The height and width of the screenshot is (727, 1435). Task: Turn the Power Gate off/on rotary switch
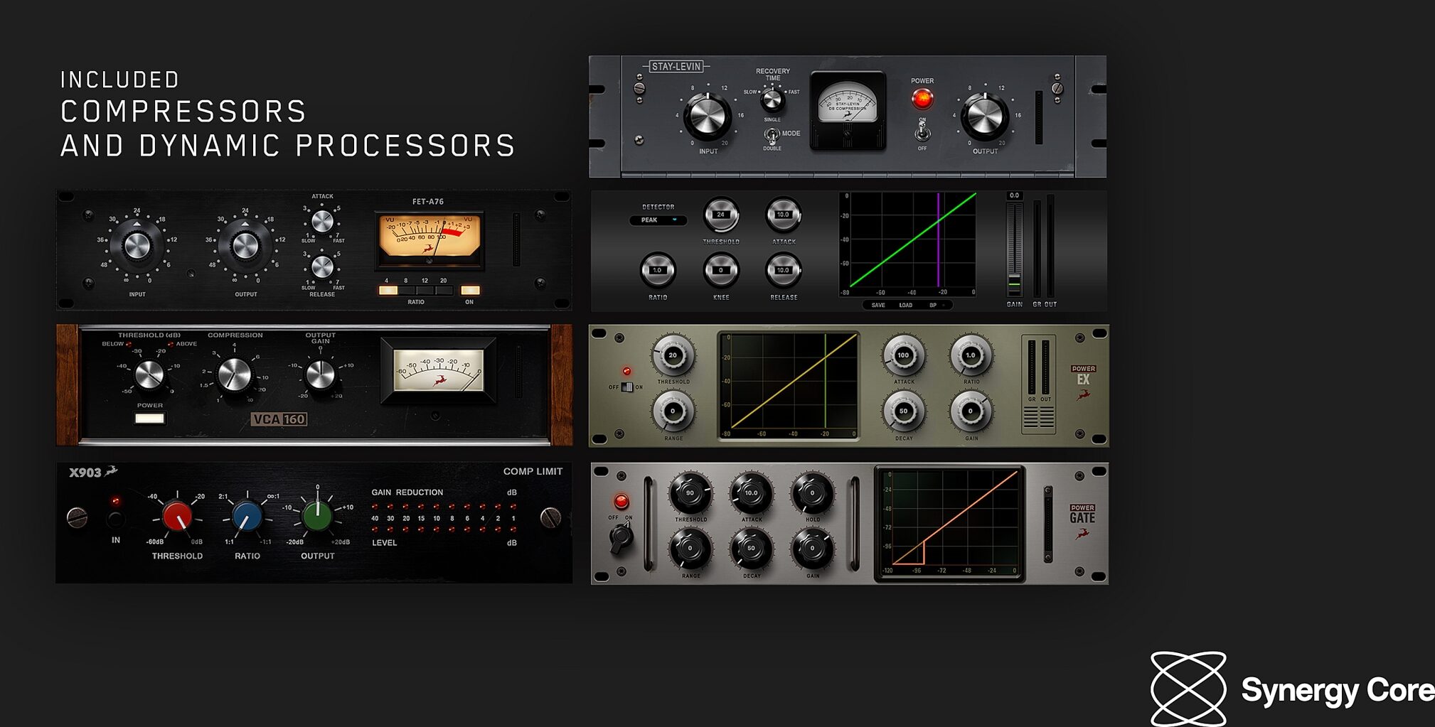pyautogui.click(x=622, y=538)
